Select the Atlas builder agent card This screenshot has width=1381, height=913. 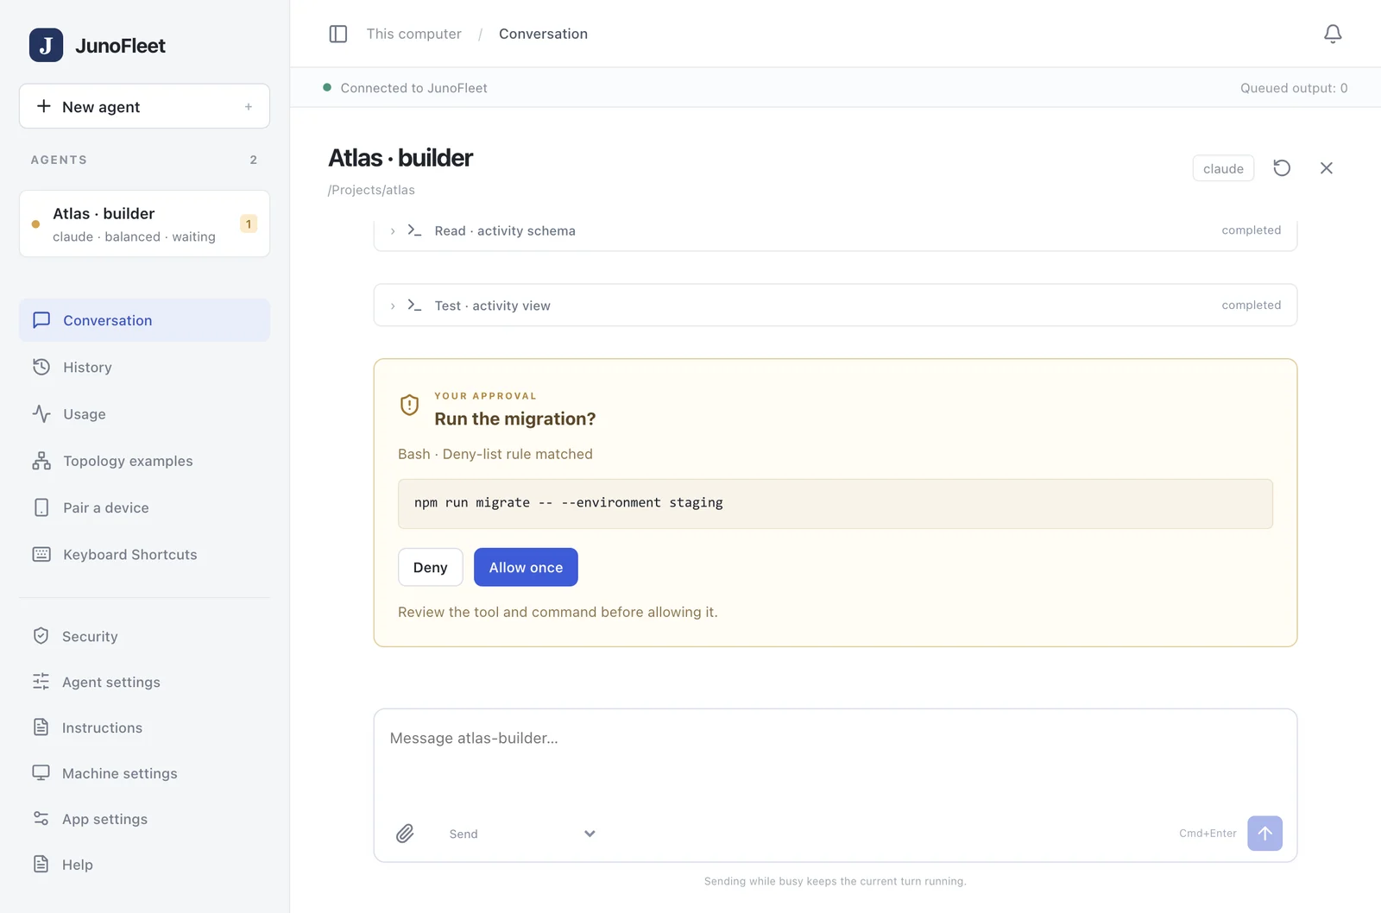(144, 224)
